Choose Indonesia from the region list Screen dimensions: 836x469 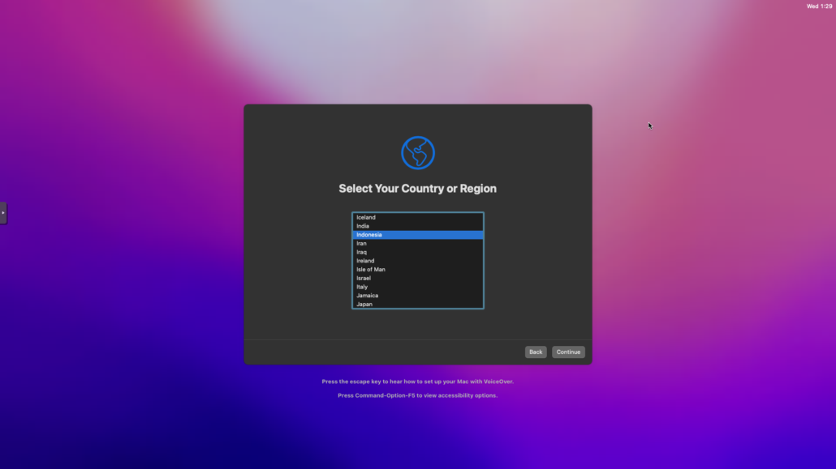point(417,235)
